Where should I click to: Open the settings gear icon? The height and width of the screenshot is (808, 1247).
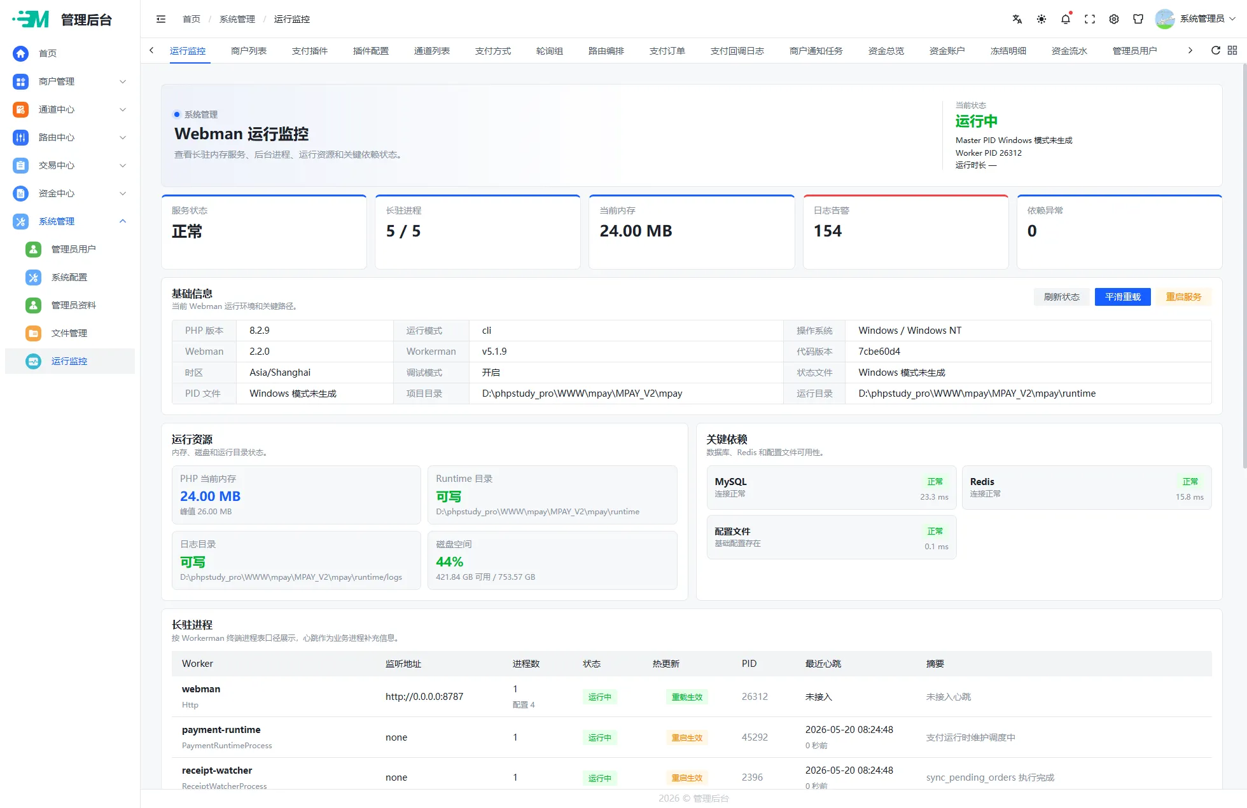click(x=1114, y=19)
